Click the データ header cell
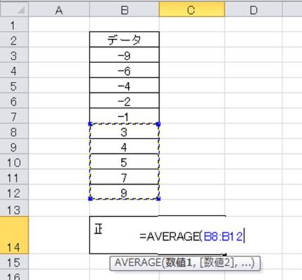This screenshot has height=280, width=302. [x=124, y=39]
